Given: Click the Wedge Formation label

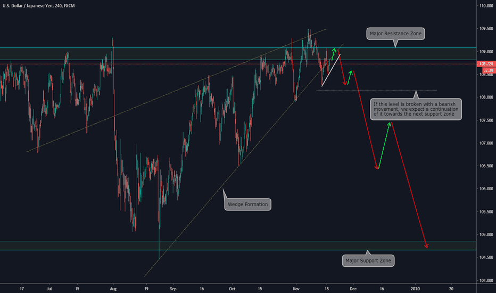Looking at the screenshot, I should [x=247, y=204].
